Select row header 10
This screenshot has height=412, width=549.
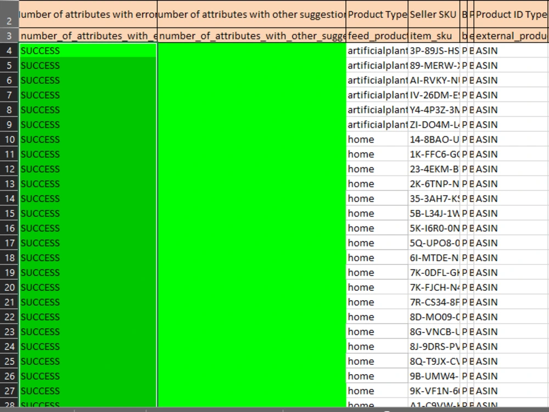coord(9,139)
